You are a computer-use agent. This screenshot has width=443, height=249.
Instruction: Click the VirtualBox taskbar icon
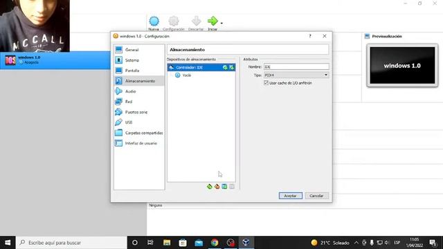tap(246, 243)
